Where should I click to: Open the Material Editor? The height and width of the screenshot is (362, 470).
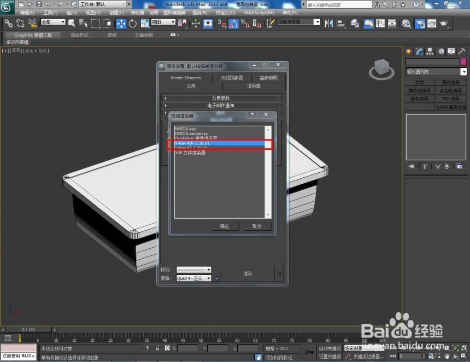[x=406, y=23]
